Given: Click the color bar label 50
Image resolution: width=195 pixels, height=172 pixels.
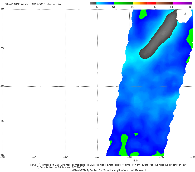Looking at the screenshot, I should [x=156, y=7].
